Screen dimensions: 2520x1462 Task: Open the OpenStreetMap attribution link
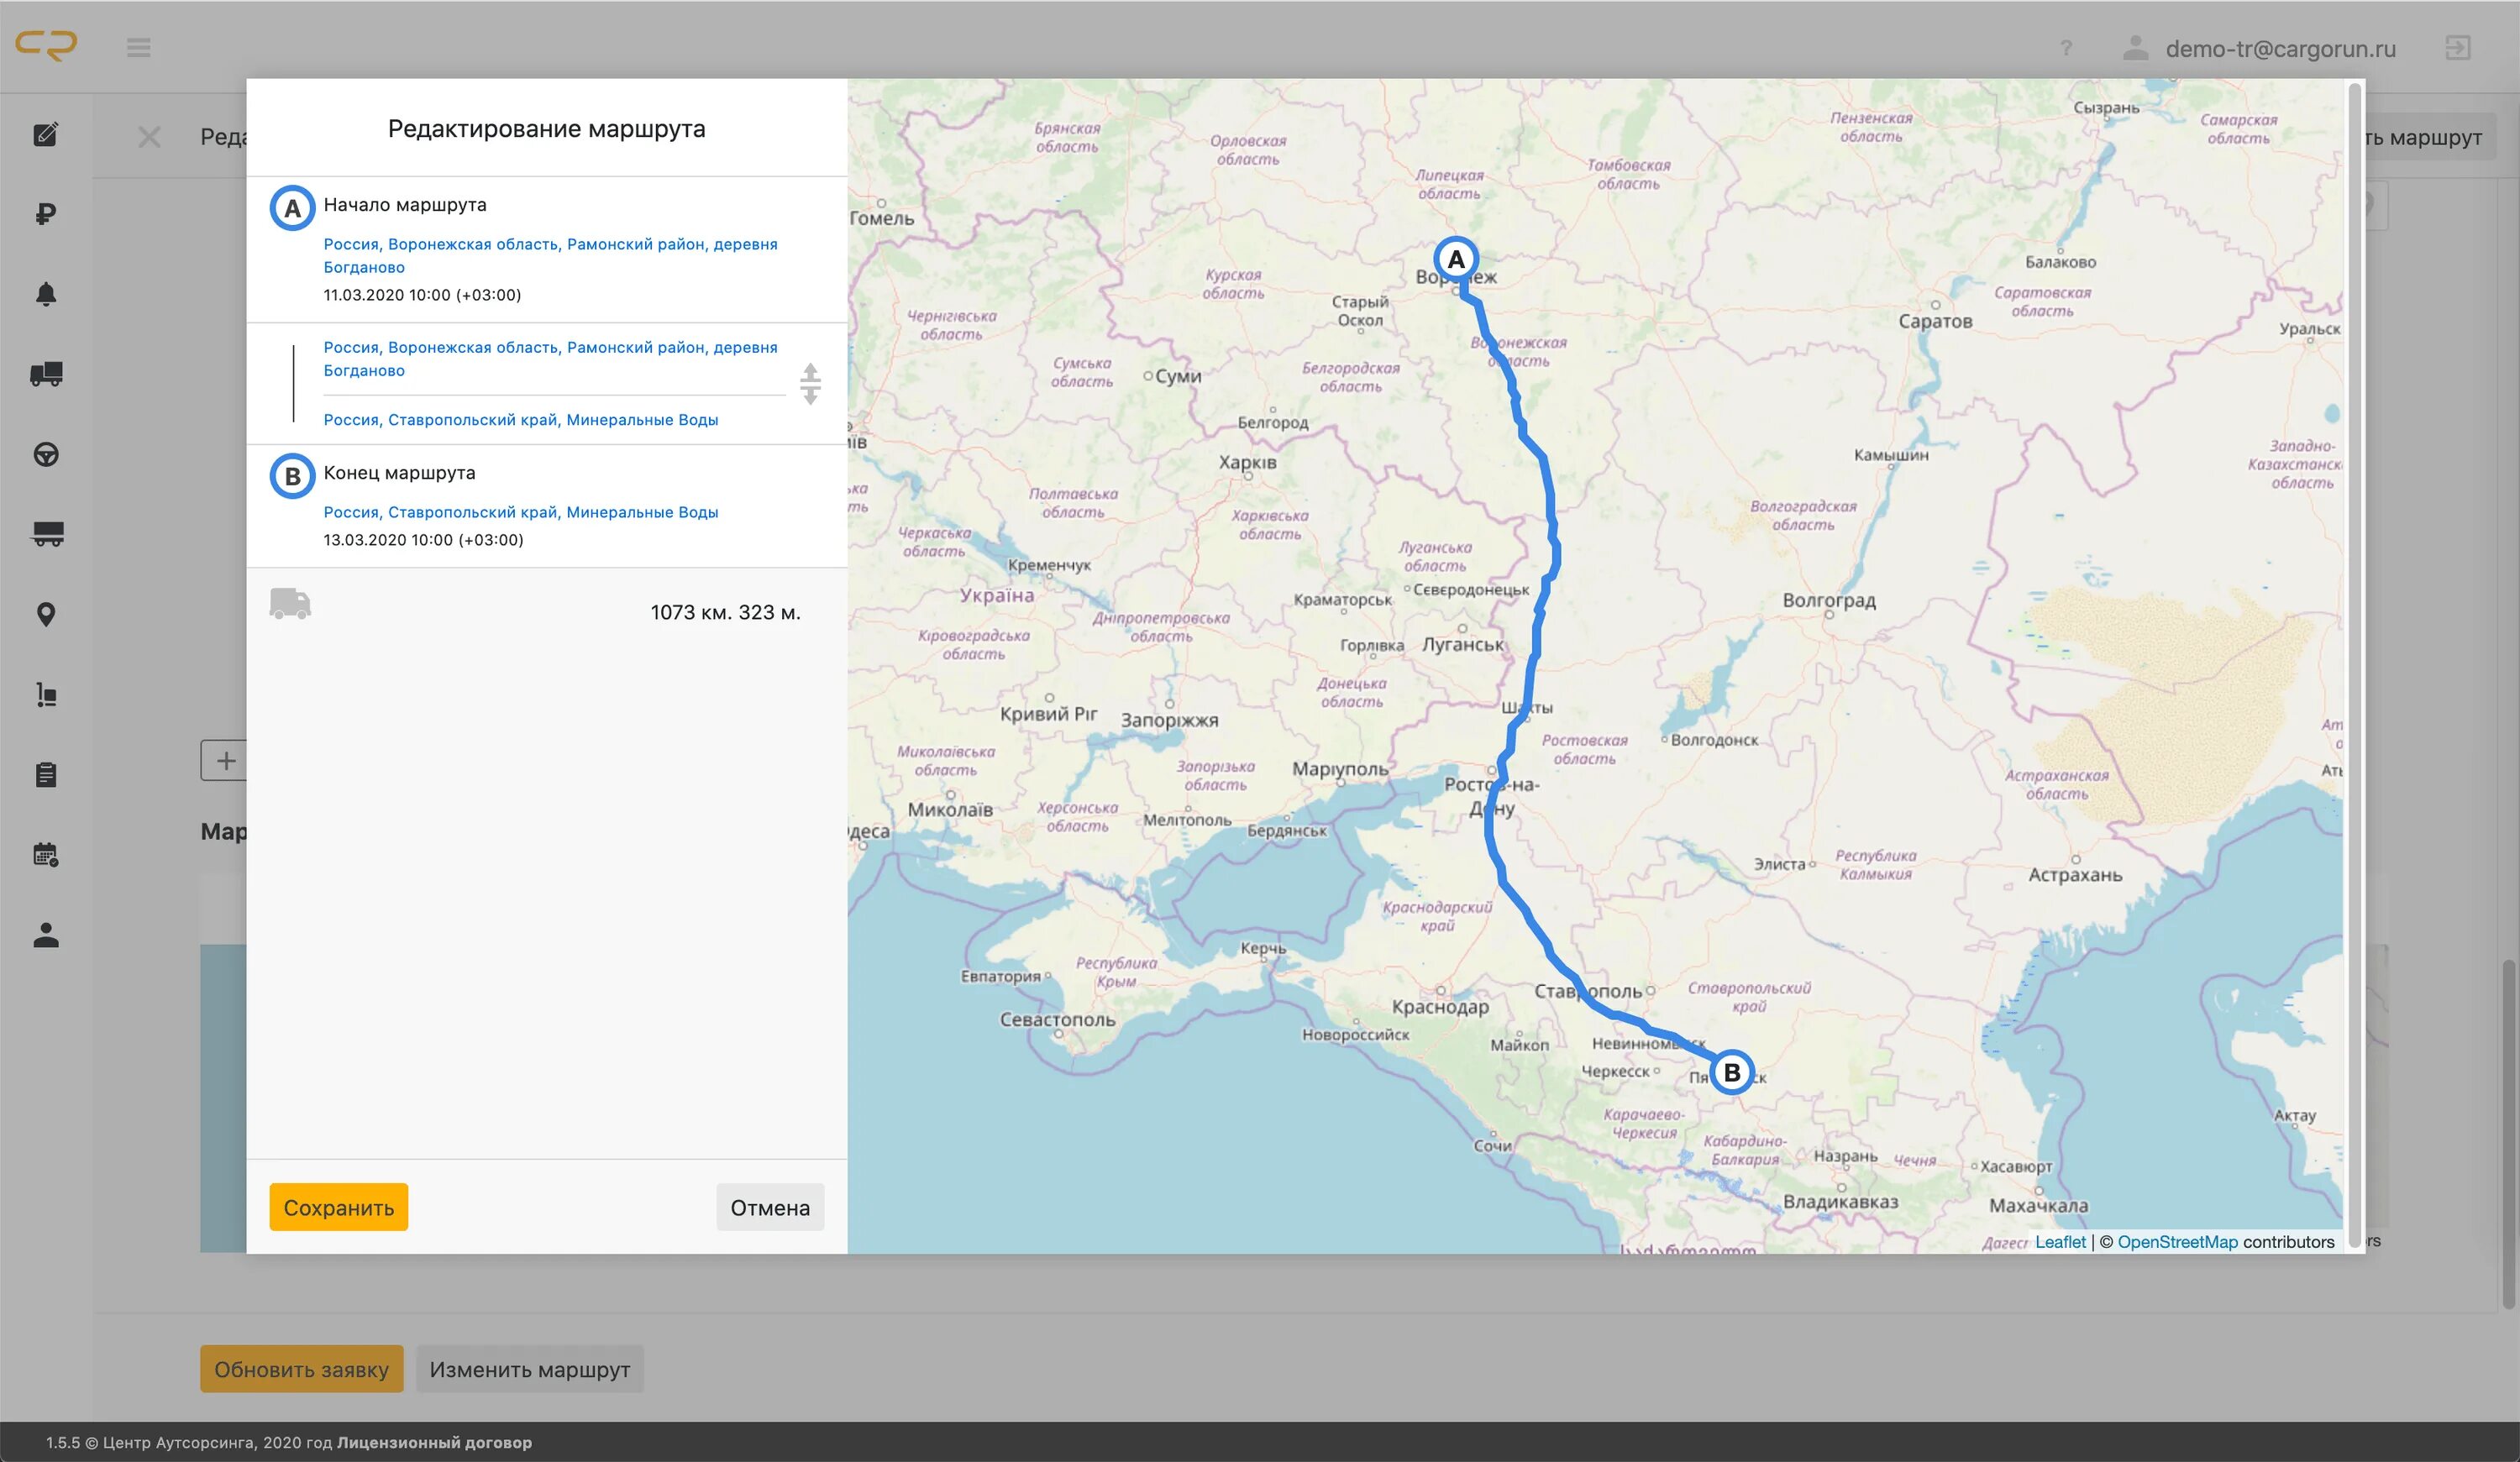coord(2177,1241)
